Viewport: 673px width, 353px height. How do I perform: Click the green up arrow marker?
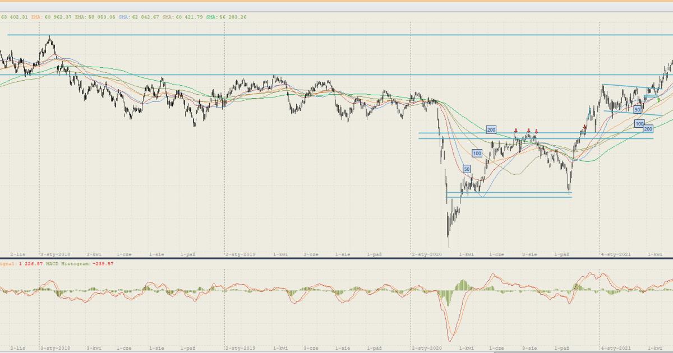[x=658, y=100]
